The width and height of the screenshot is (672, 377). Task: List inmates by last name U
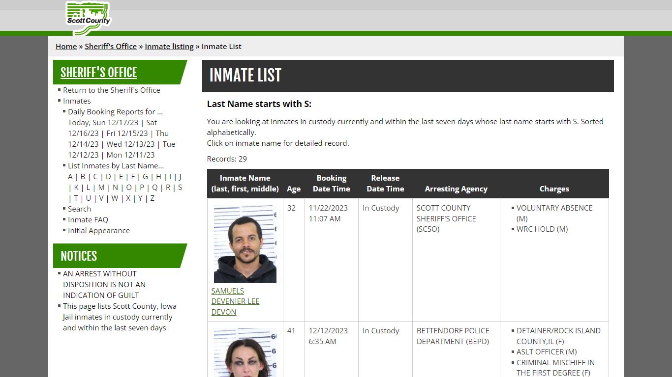click(x=89, y=198)
